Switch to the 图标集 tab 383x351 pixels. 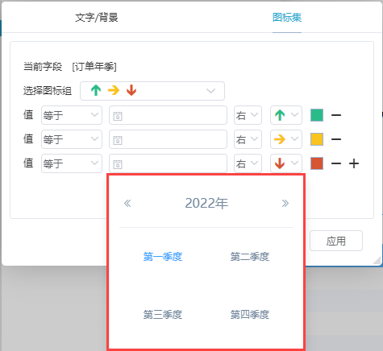[x=287, y=18]
